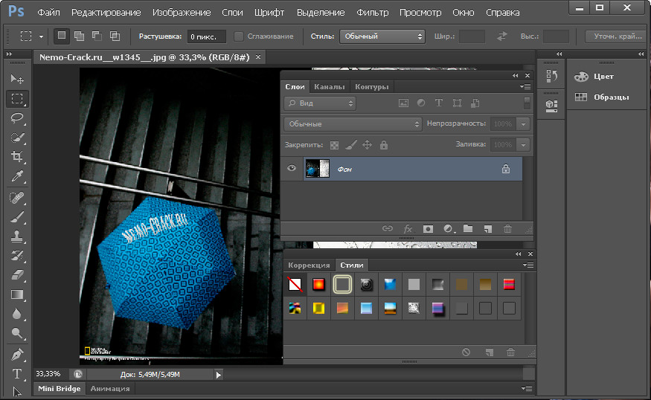Add a layer mask
Viewport: 651px width, 400px height.
pyautogui.click(x=428, y=229)
